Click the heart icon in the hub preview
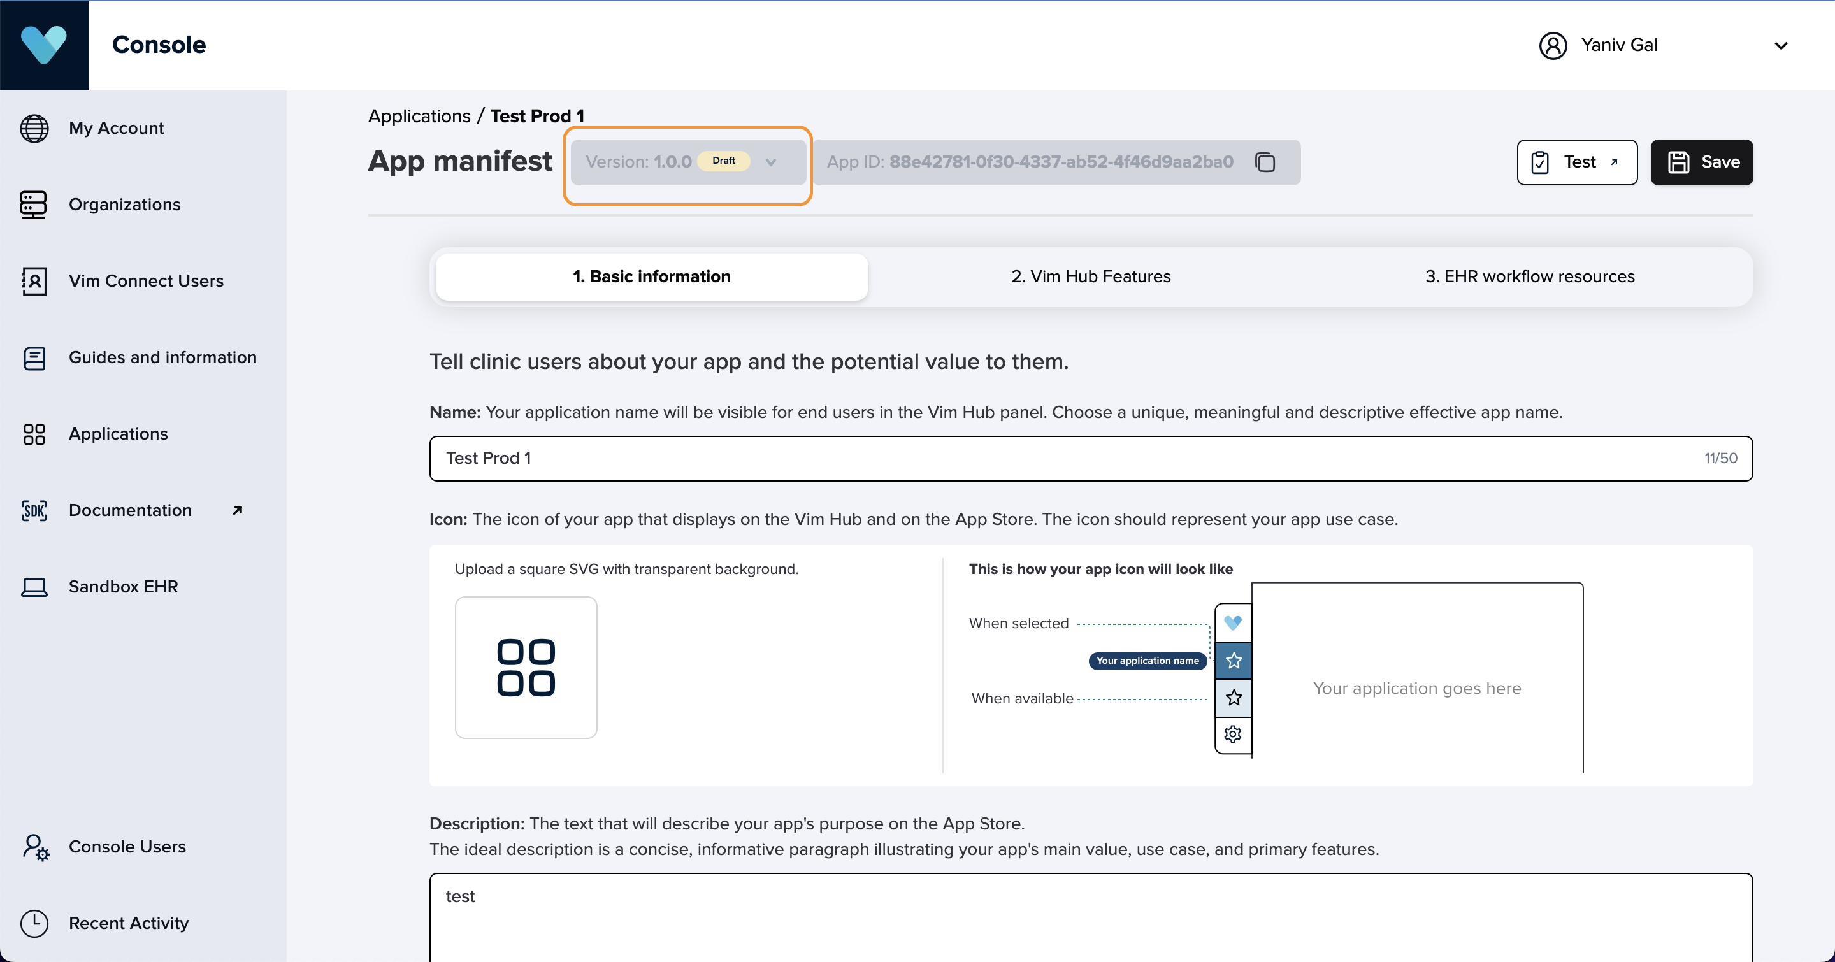This screenshot has height=962, width=1835. coord(1233,622)
